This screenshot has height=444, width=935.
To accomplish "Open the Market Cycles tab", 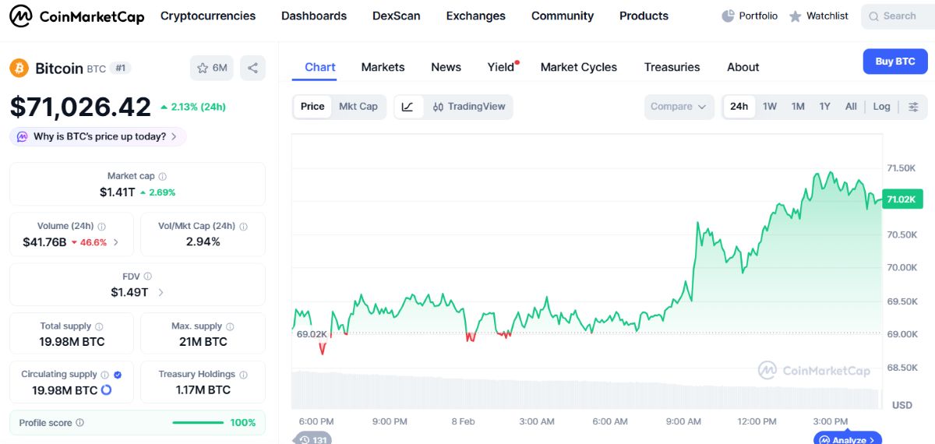I will click(x=578, y=67).
